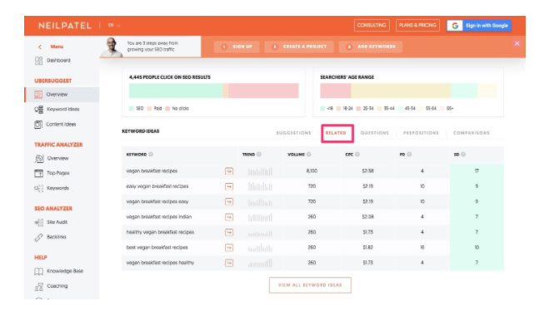Click volume value 8,100
This screenshot has height=316, width=554.
[x=312, y=171]
